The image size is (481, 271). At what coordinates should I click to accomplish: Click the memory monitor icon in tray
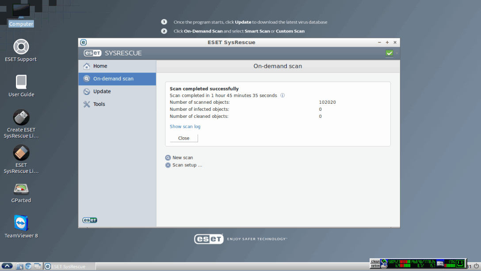384,263
